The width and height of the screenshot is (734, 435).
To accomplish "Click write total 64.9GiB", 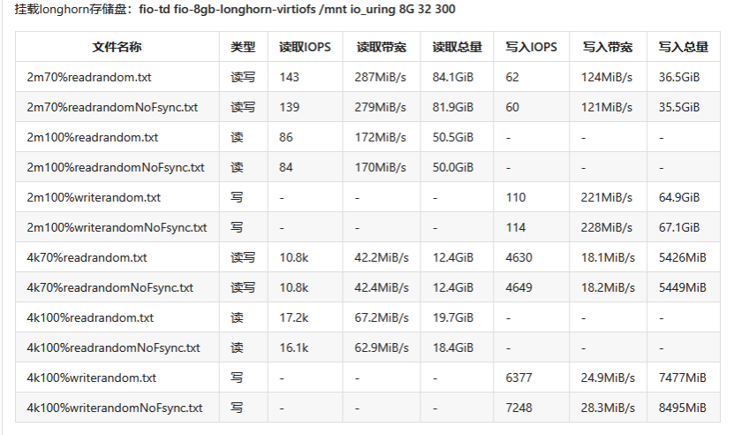I will click(679, 197).
